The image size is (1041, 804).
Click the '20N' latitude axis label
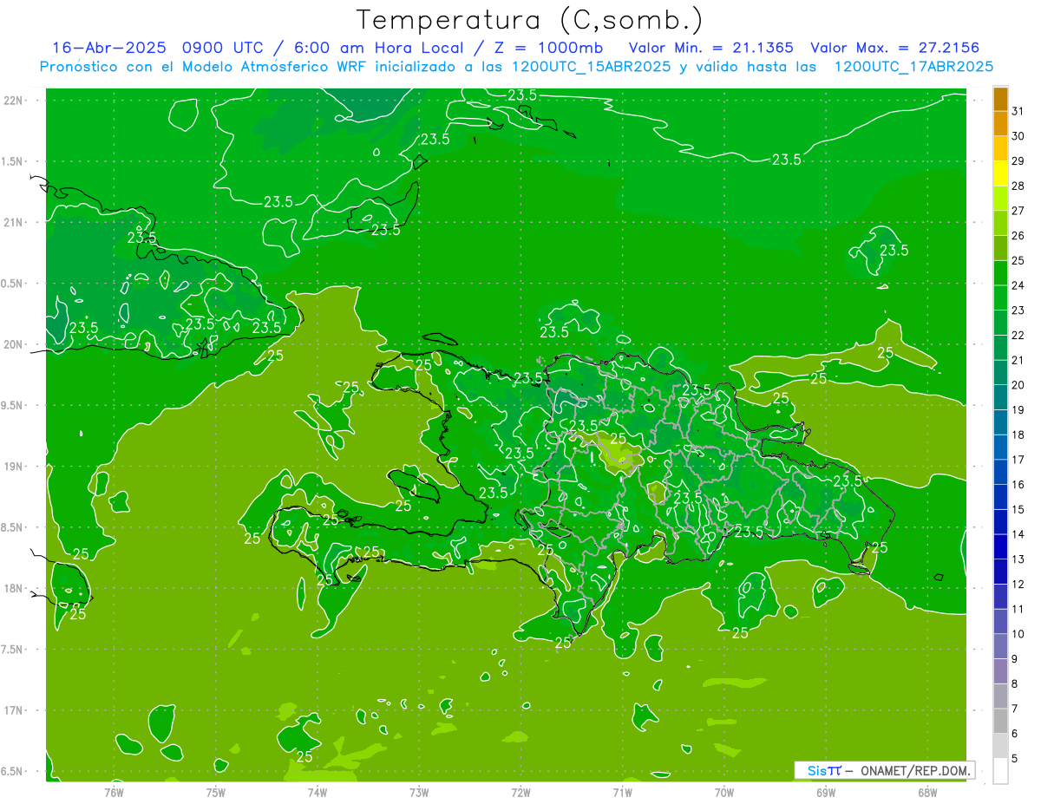coord(13,344)
